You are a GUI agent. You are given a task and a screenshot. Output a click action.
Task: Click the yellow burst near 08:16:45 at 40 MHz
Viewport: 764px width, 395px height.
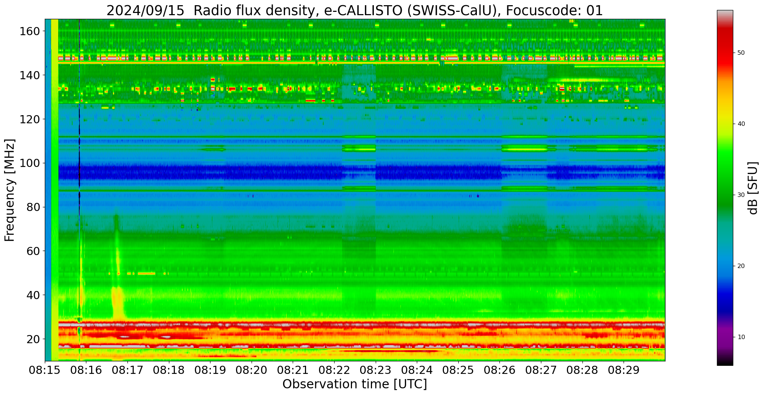tap(118, 302)
